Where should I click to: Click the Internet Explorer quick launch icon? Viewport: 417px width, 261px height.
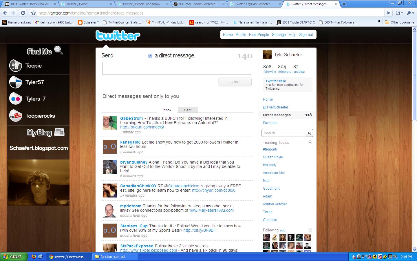(x=41, y=257)
